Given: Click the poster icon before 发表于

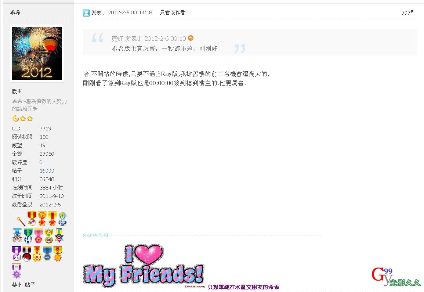Looking at the screenshot, I should (x=86, y=13).
